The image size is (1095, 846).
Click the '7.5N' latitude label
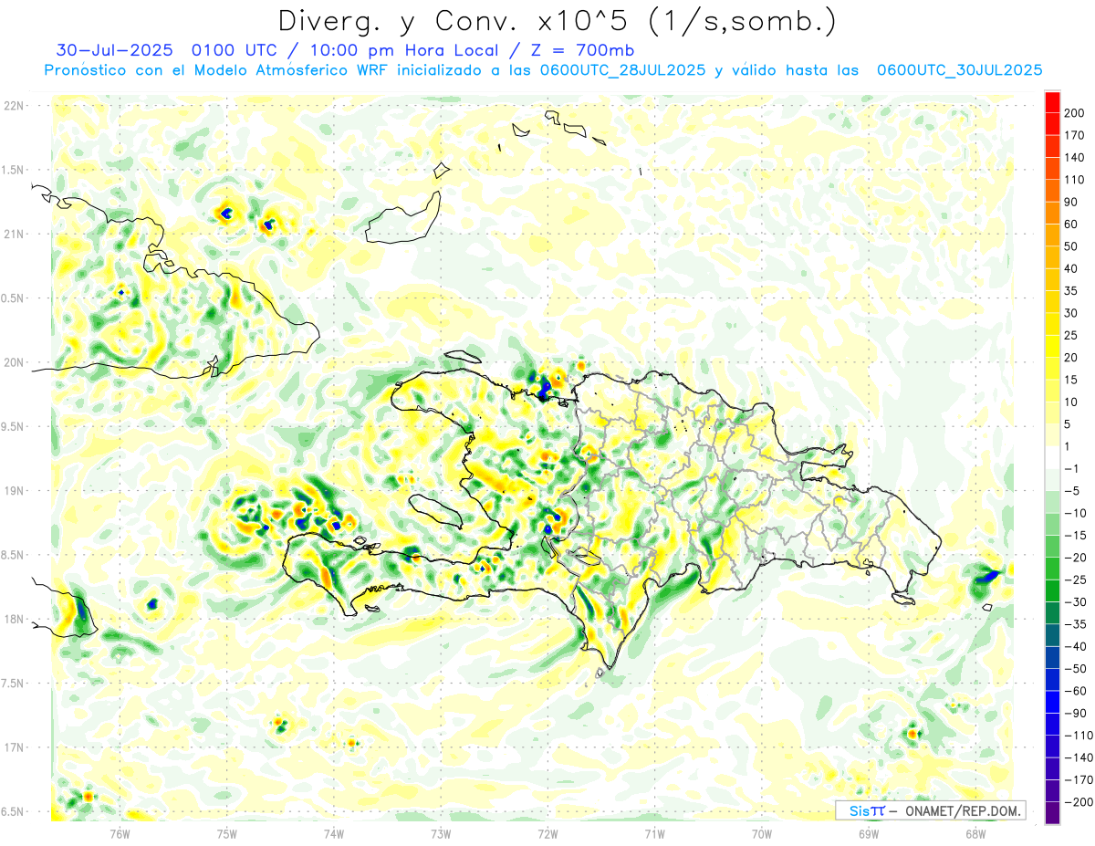[x=14, y=683]
